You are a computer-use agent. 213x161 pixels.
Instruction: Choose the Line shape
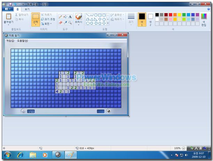point(88,15)
